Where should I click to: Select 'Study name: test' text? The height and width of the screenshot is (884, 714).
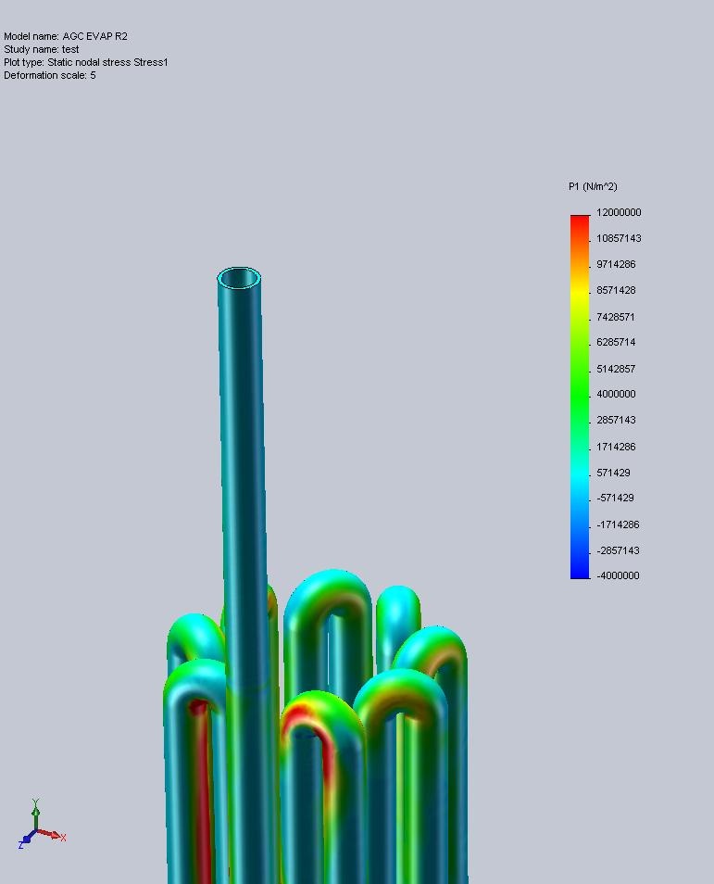pyautogui.click(x=41, y=49)
